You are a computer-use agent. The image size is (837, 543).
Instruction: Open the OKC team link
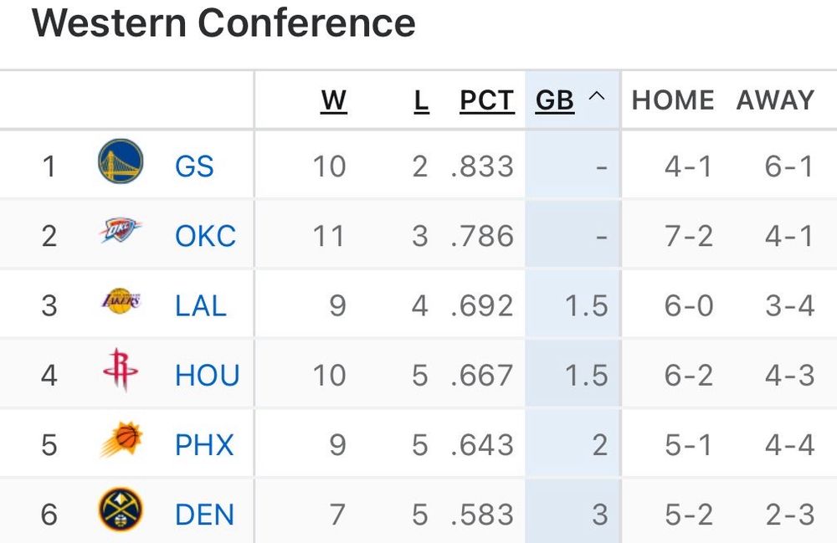pos(205,236)
